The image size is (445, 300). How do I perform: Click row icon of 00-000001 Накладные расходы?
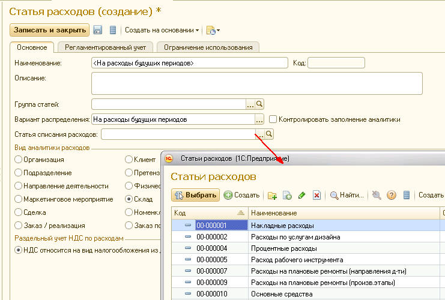coord(188,225)
